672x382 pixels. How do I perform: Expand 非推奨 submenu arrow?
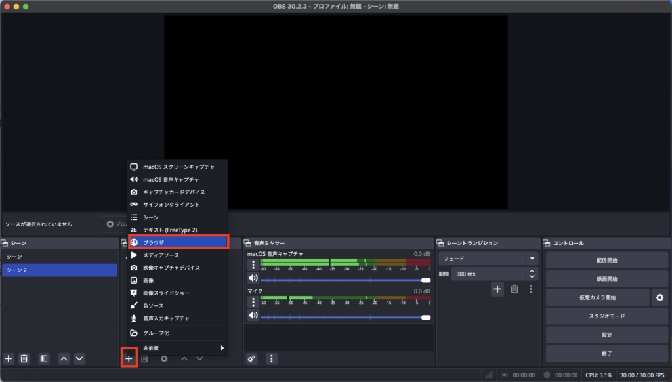[222, 348]
